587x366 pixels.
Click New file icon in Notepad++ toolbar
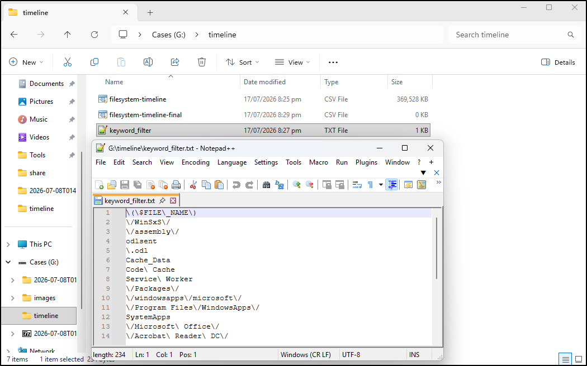[x=99, y=185]
